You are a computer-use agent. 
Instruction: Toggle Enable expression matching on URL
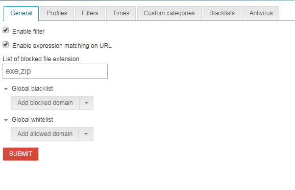(6, 45)
